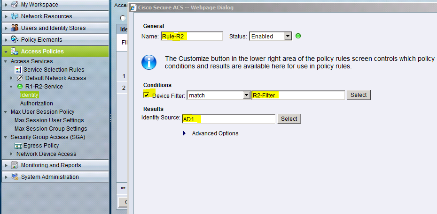Expand the Default Network Access node arrow
Viewport: 437px width, 214px height.
click(x=11, y=78)
